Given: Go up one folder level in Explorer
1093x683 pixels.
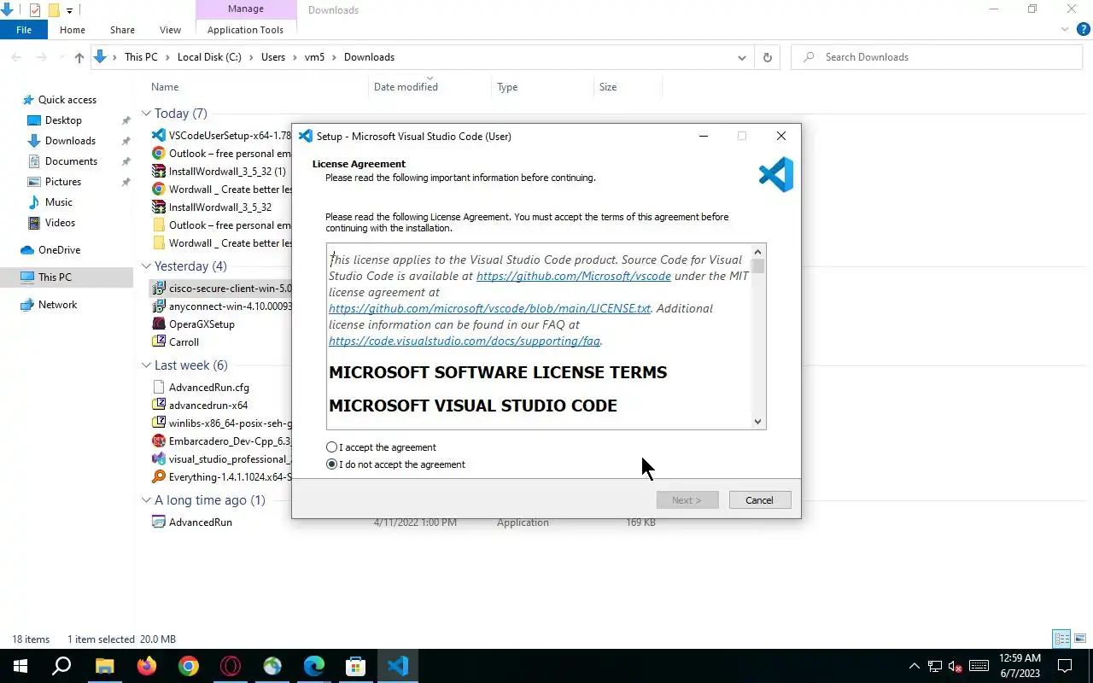Looking at the screenshot, I should pos(79,57).
